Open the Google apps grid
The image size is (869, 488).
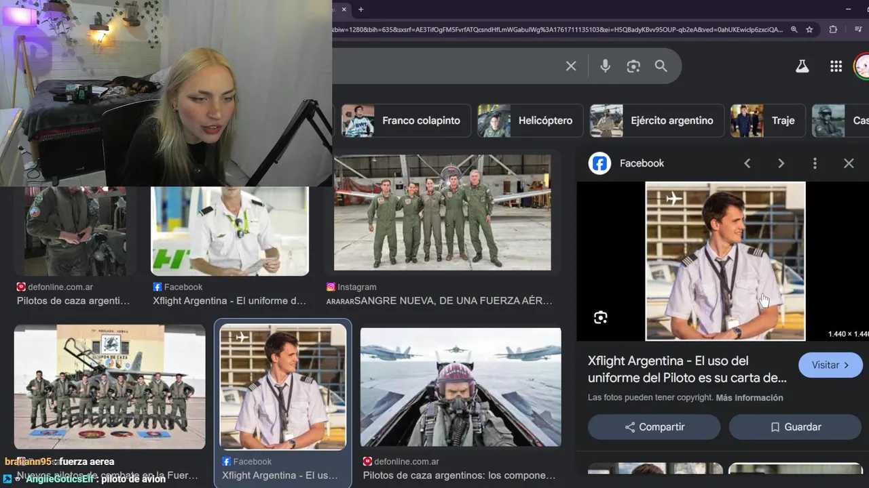(x=836, y=66)
